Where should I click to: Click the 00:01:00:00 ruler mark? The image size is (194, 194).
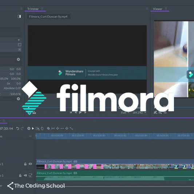57,135
